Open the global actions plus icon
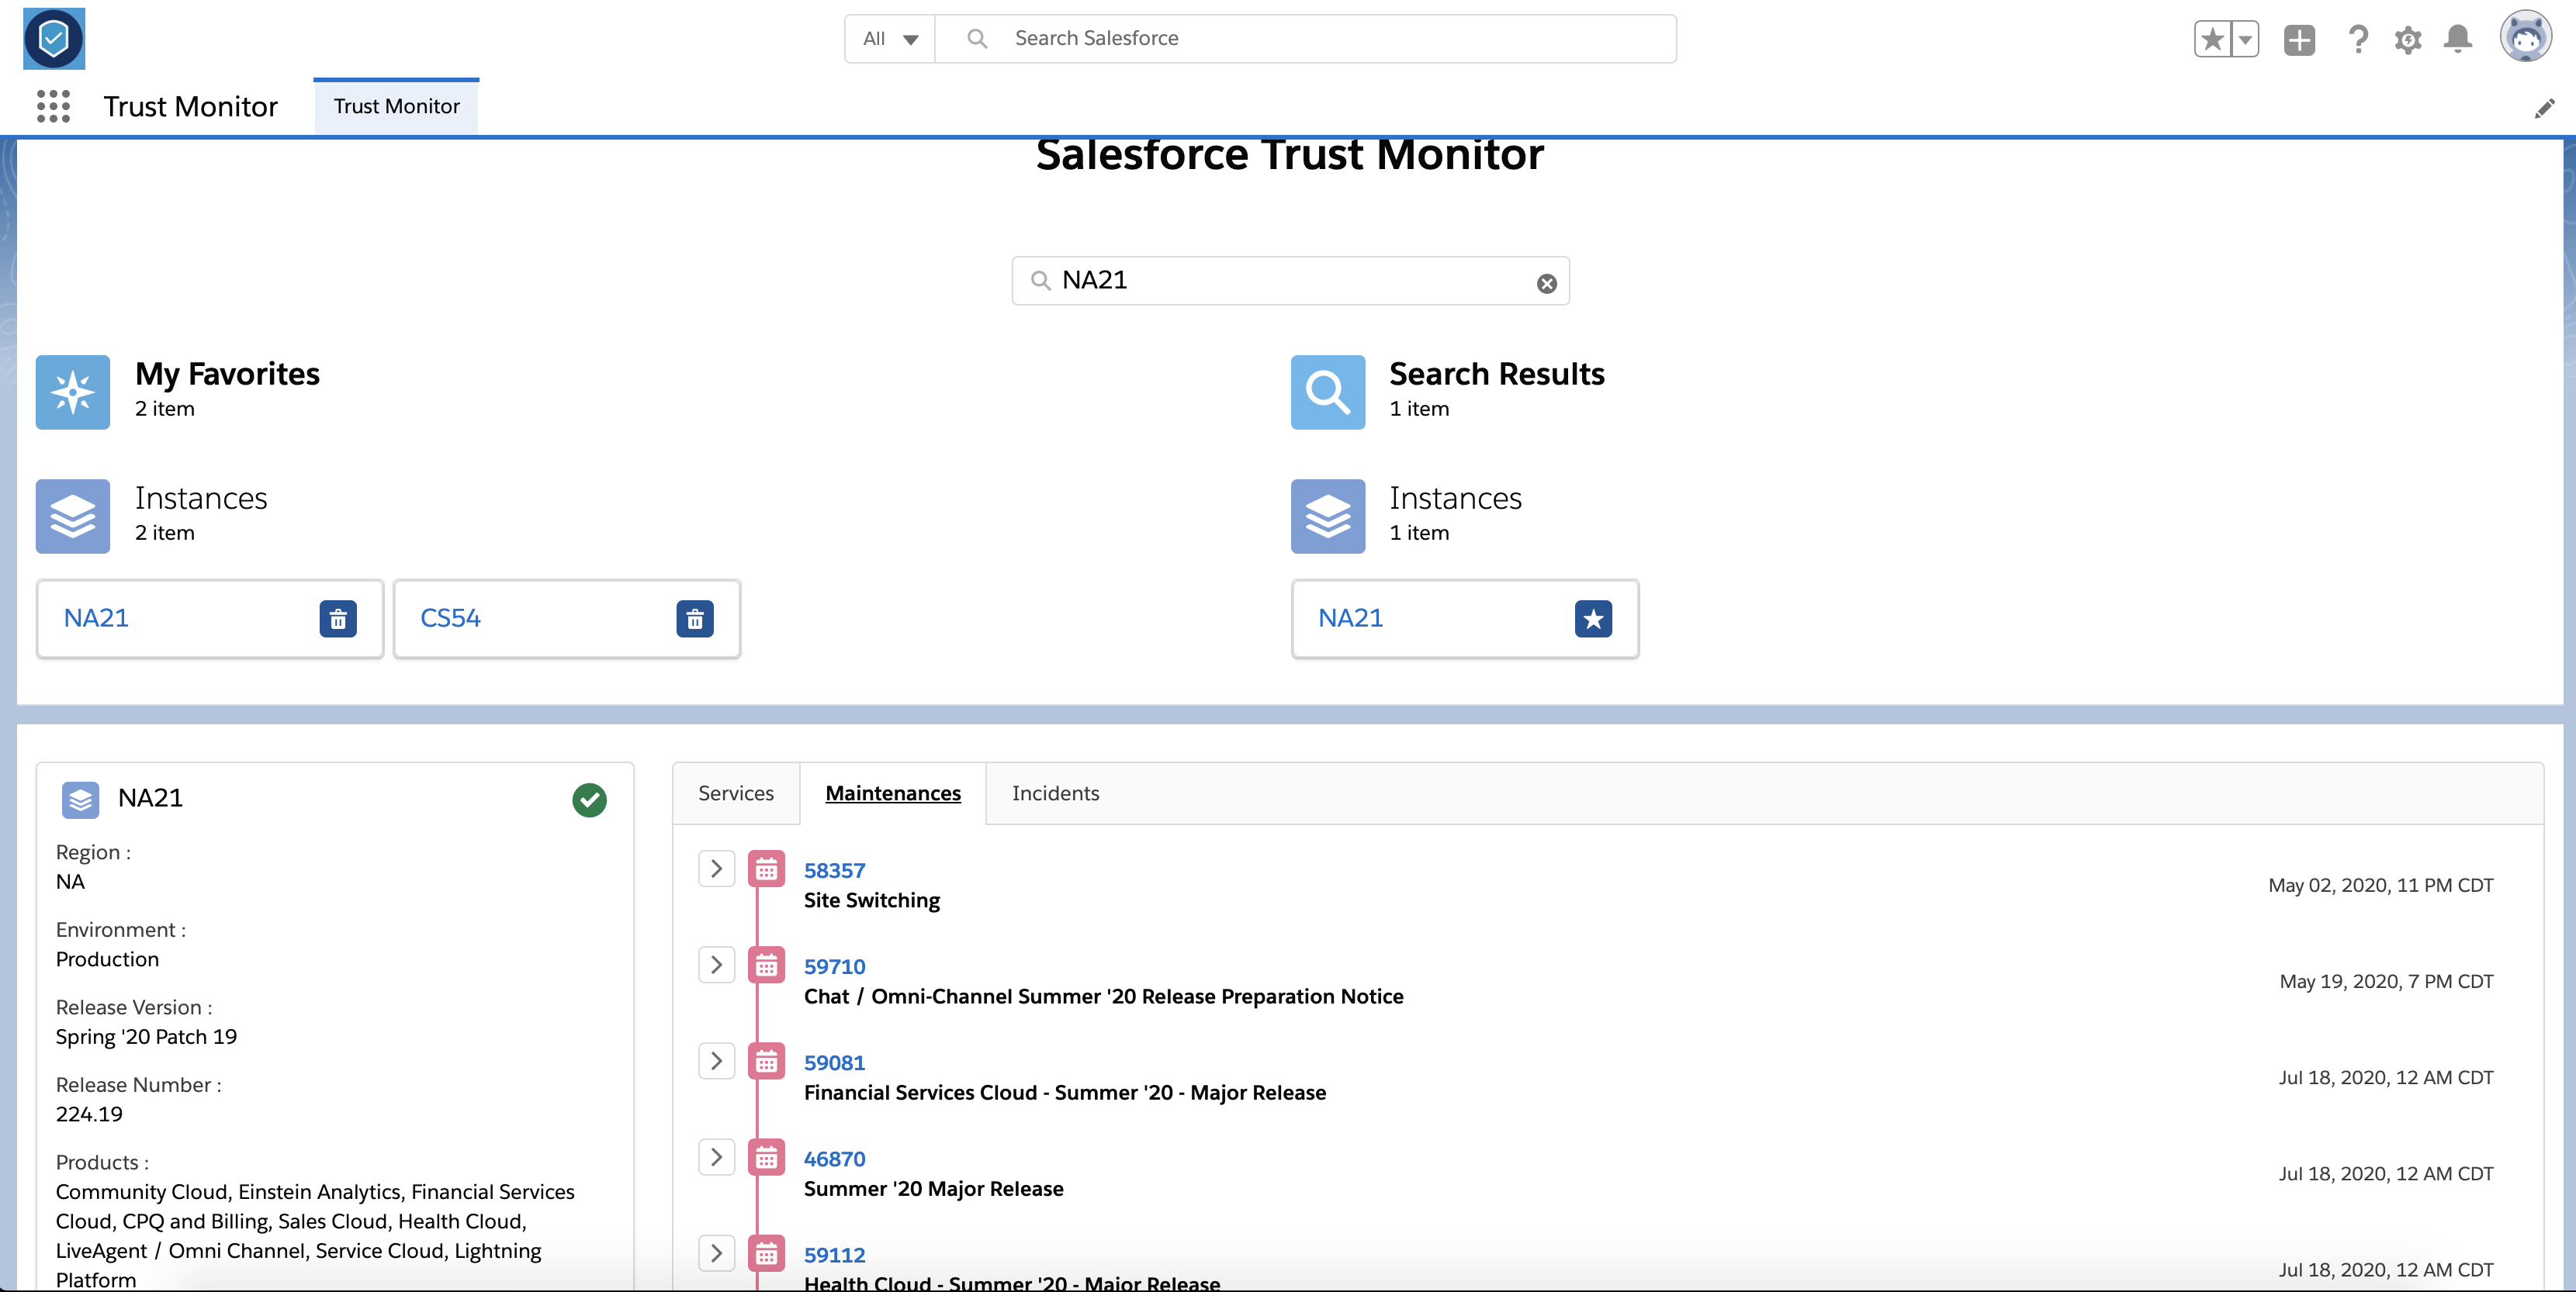The image size is (2576, 1292). pos(2299,39)
